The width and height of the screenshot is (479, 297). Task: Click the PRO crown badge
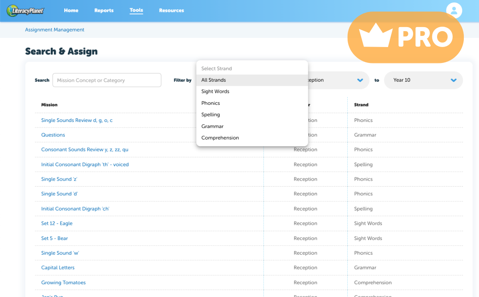(406, 37)
